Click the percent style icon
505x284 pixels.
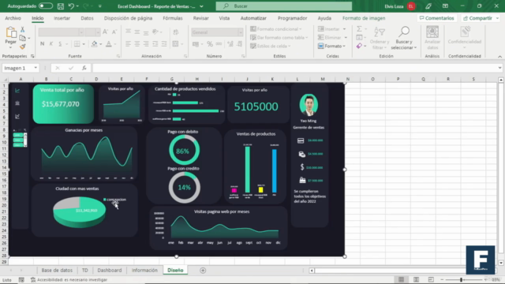point(210,44)
